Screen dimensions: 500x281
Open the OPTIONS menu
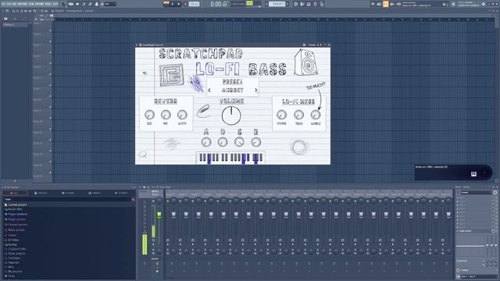pyautogui.click(x=40, y=4)
